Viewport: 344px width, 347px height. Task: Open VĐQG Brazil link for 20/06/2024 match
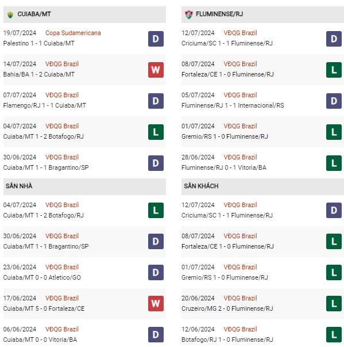240,298
